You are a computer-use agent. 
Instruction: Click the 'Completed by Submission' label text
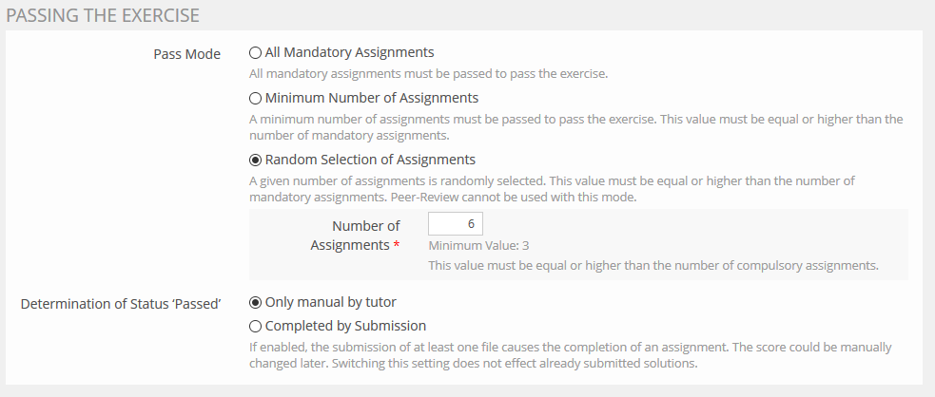click(x=345, y=326)
